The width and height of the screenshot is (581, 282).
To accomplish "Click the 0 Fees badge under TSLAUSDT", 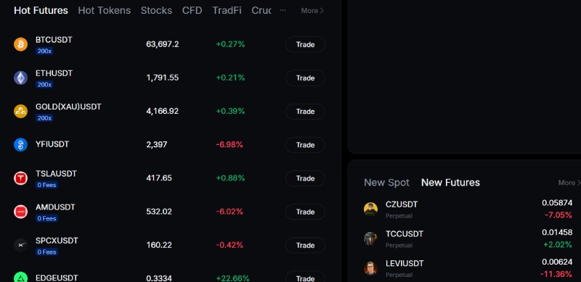I will tap(46, 185).
